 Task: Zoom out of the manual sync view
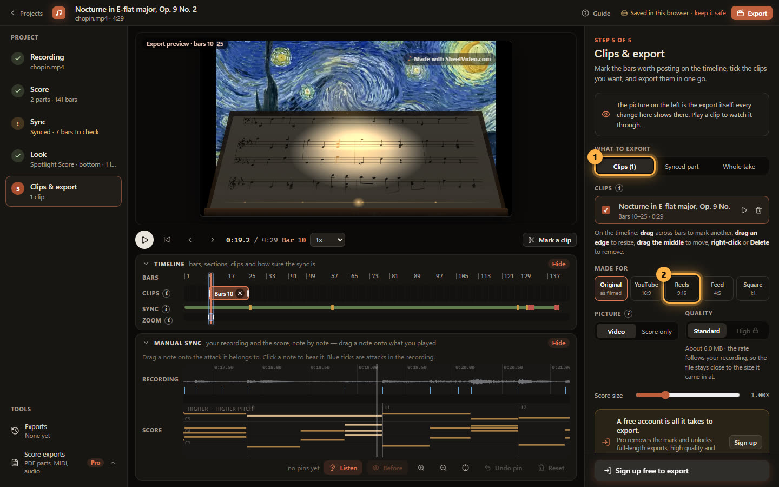pyautogui.click(x=443, y=468)
